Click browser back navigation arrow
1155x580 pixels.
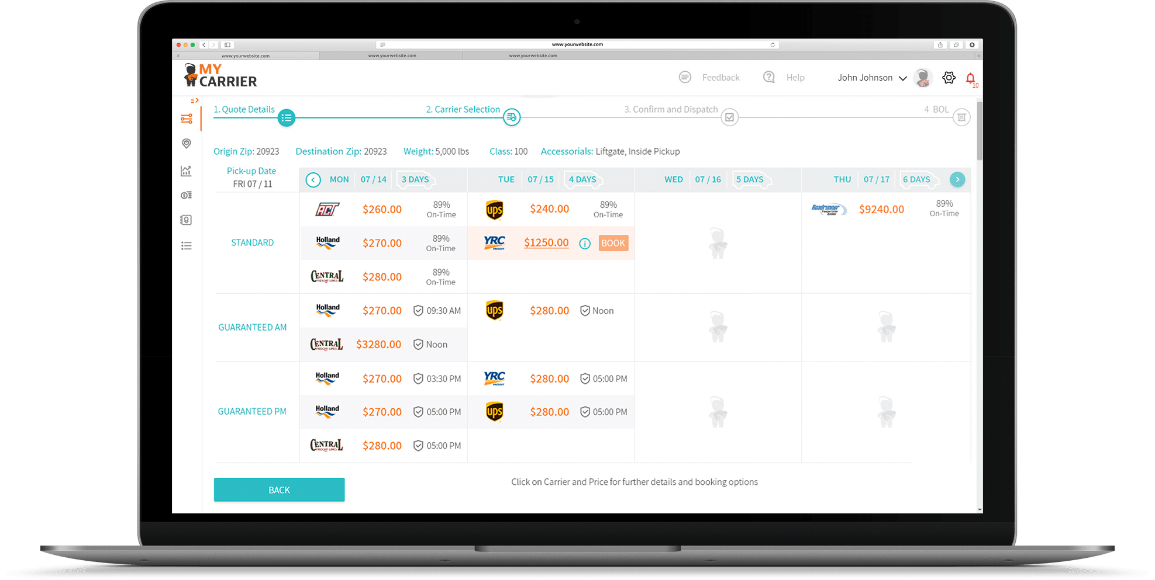pyautogui.click(x=204, y=44)
